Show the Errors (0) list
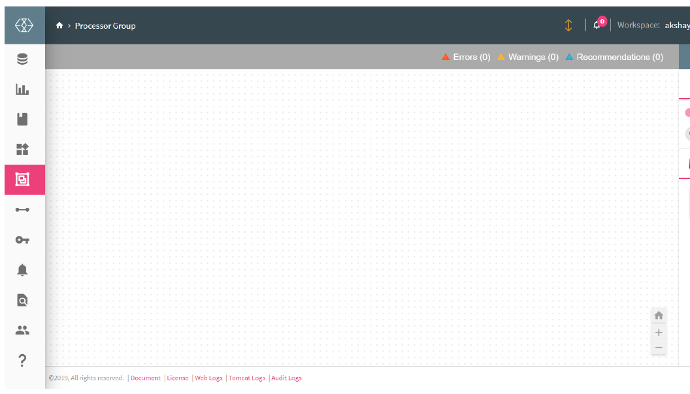The width and height of the screenshot is (690, 394). click(466, 57)
